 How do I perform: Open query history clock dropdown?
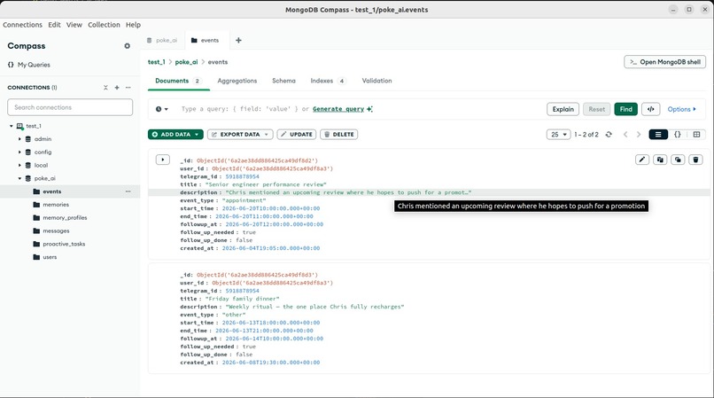click(x=161, y=109)
